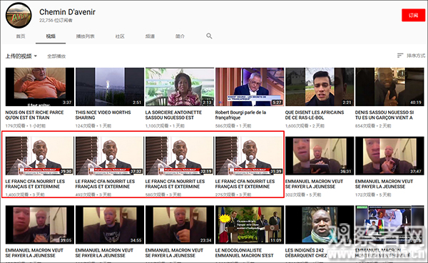Open the Franc CFA thumbnail lasting 39:30
The height and width of the screenshot is (263, 428).
[39, 156]
